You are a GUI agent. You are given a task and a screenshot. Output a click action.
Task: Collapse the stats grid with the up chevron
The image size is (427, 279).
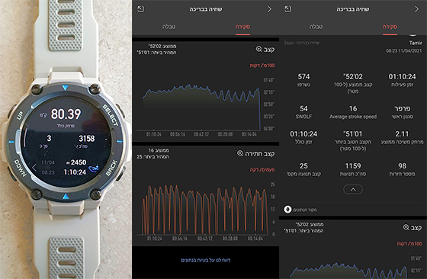click(x=353, y=189)
